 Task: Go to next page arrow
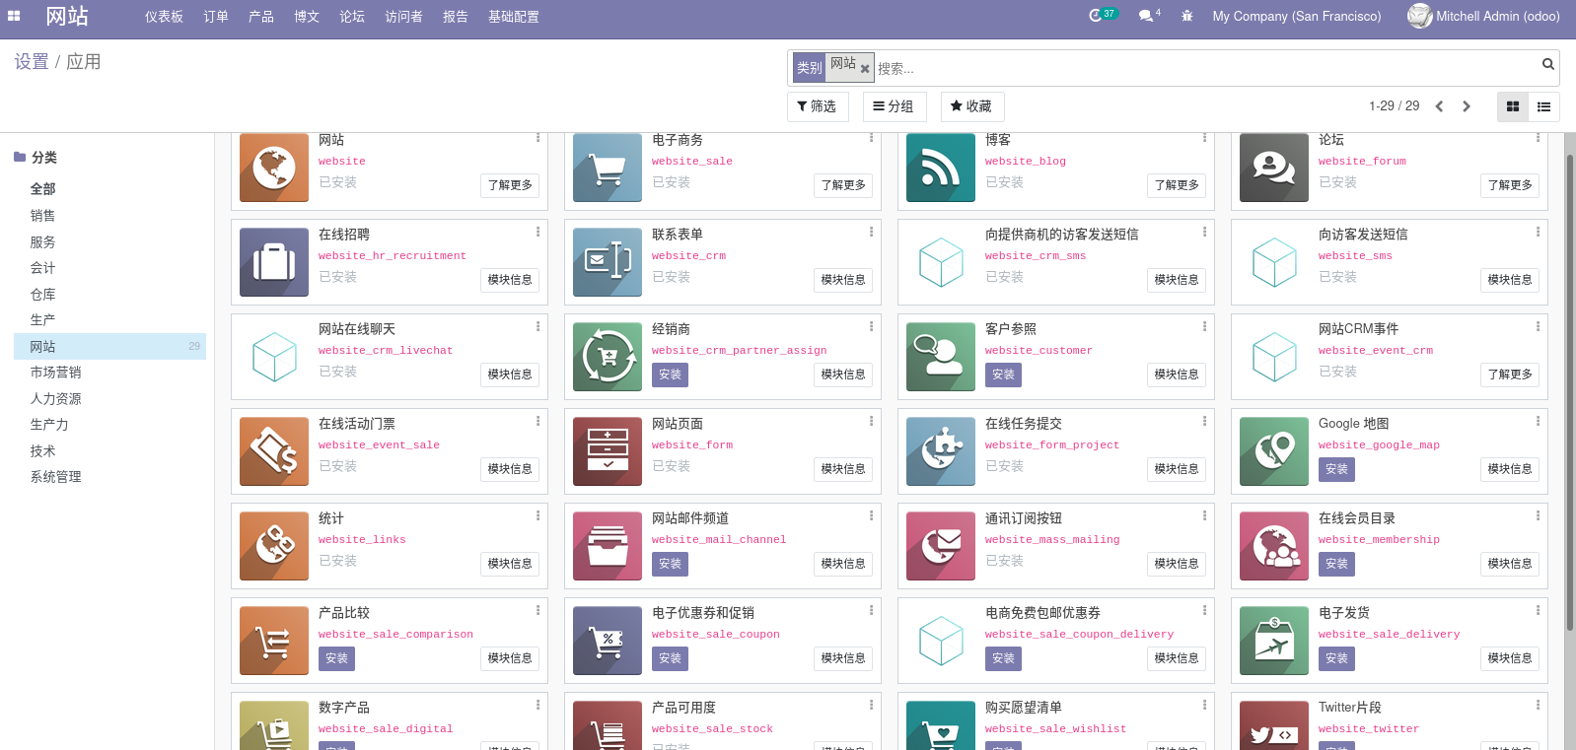pyautogui.click(x=1467, y=106)
